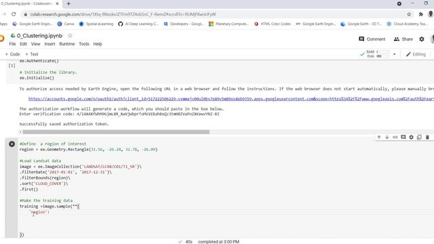Viewport: 434px width, 244px height.
Task: Click the .sort('CLOUD_COVER') code line
Action: (43, 184)
